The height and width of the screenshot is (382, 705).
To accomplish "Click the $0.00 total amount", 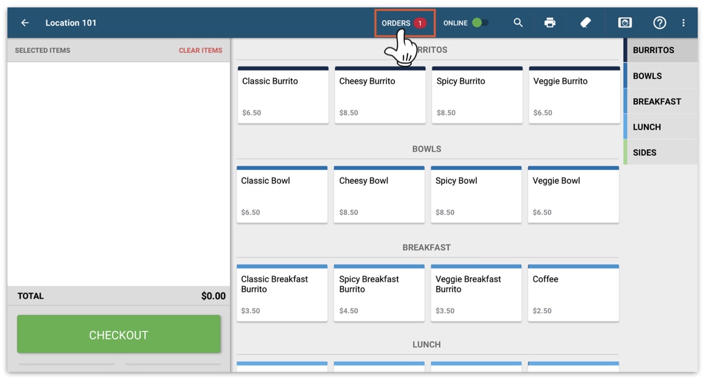I will point(213,296).
